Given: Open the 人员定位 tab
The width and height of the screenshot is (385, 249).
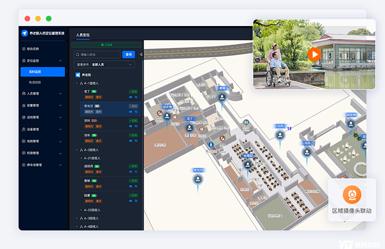Looking at the screenshot, I should pos(83,35).
